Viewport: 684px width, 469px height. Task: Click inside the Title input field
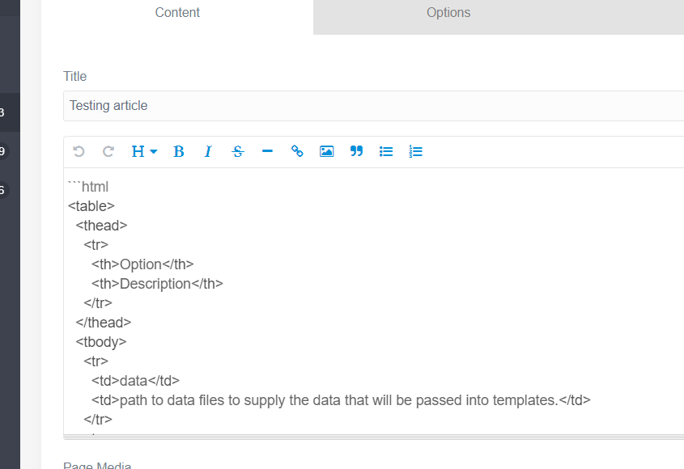click(324, 105)
